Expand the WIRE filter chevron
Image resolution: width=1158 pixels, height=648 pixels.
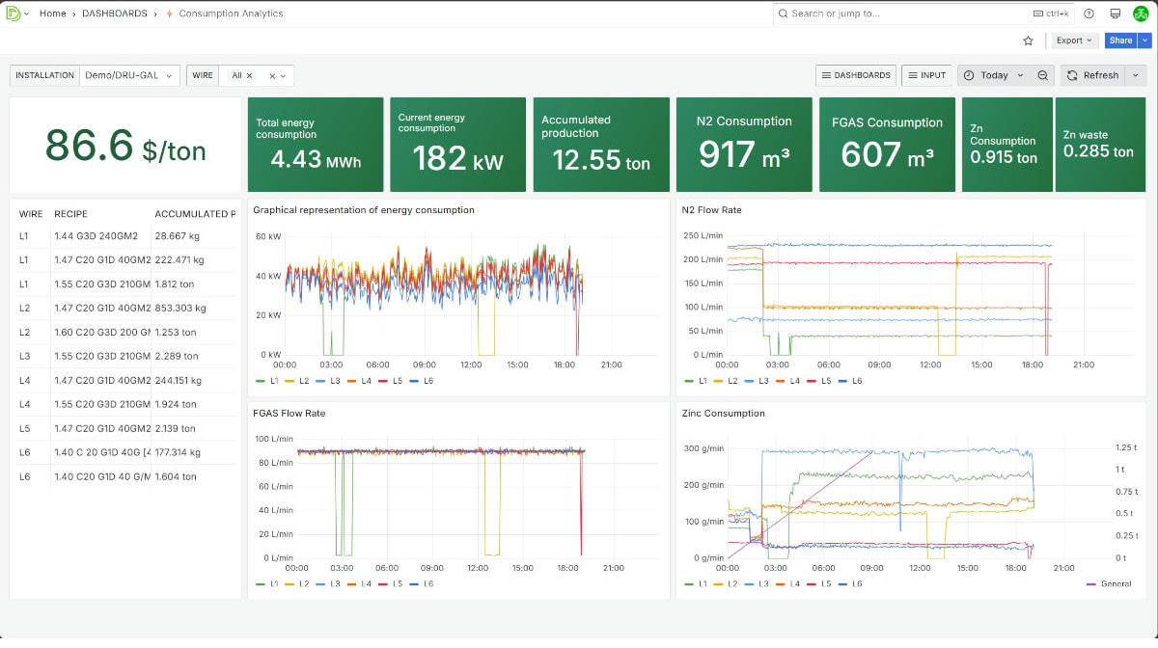[284, 75]
